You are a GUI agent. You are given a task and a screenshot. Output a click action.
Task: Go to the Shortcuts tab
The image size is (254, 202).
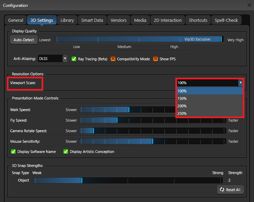click(198, 20)
